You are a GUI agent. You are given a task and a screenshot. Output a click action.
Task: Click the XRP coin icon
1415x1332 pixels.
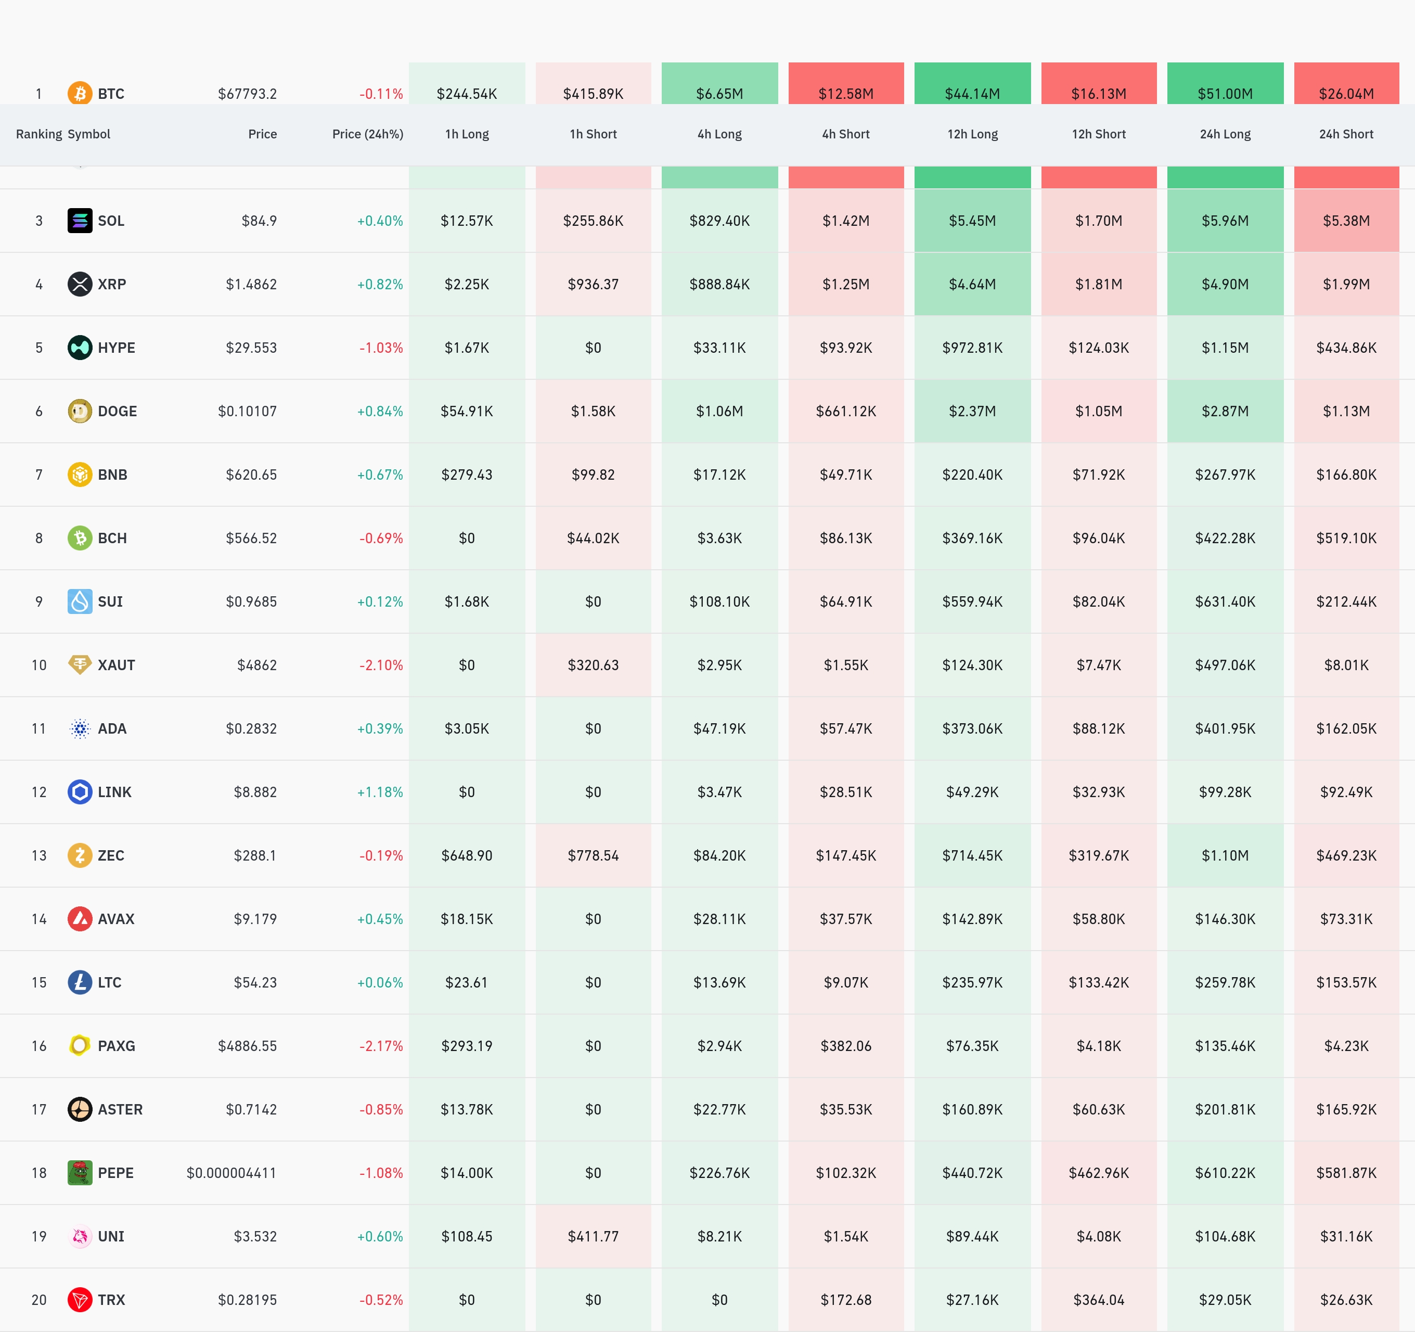point(80,284)
